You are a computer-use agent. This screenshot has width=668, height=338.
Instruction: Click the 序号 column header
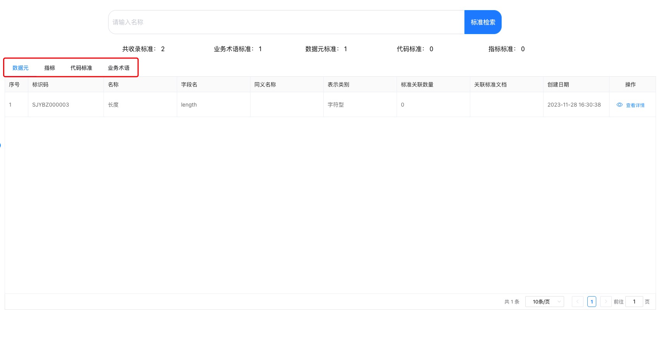[16, 84]
